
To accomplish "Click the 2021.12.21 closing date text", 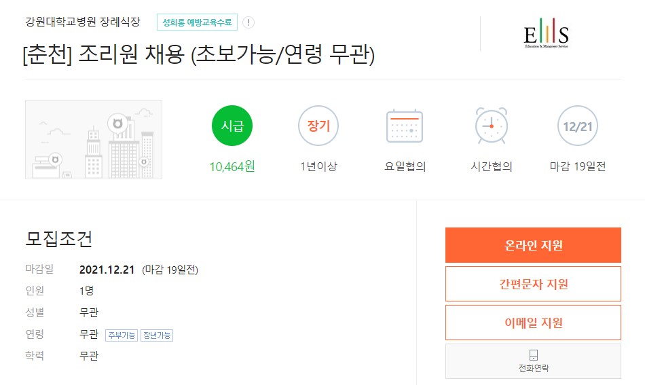I will click(107, 270).
